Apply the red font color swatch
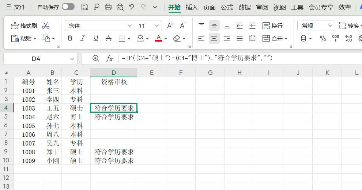 pos(158,38)
